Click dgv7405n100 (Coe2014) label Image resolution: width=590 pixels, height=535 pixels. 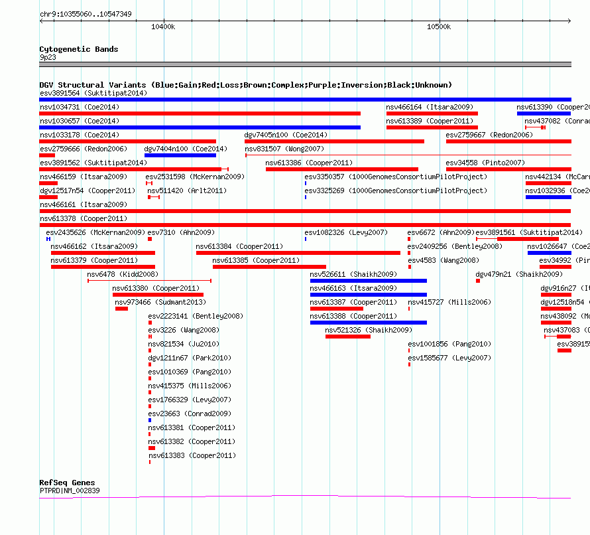(286, 135)
